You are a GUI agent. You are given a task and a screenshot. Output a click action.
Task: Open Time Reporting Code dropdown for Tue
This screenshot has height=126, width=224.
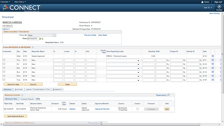tap(123, 80)
